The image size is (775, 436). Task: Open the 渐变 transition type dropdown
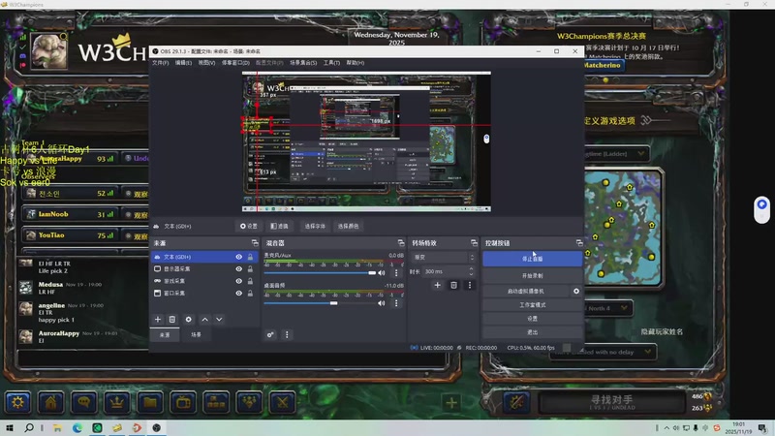click(444, 257)
